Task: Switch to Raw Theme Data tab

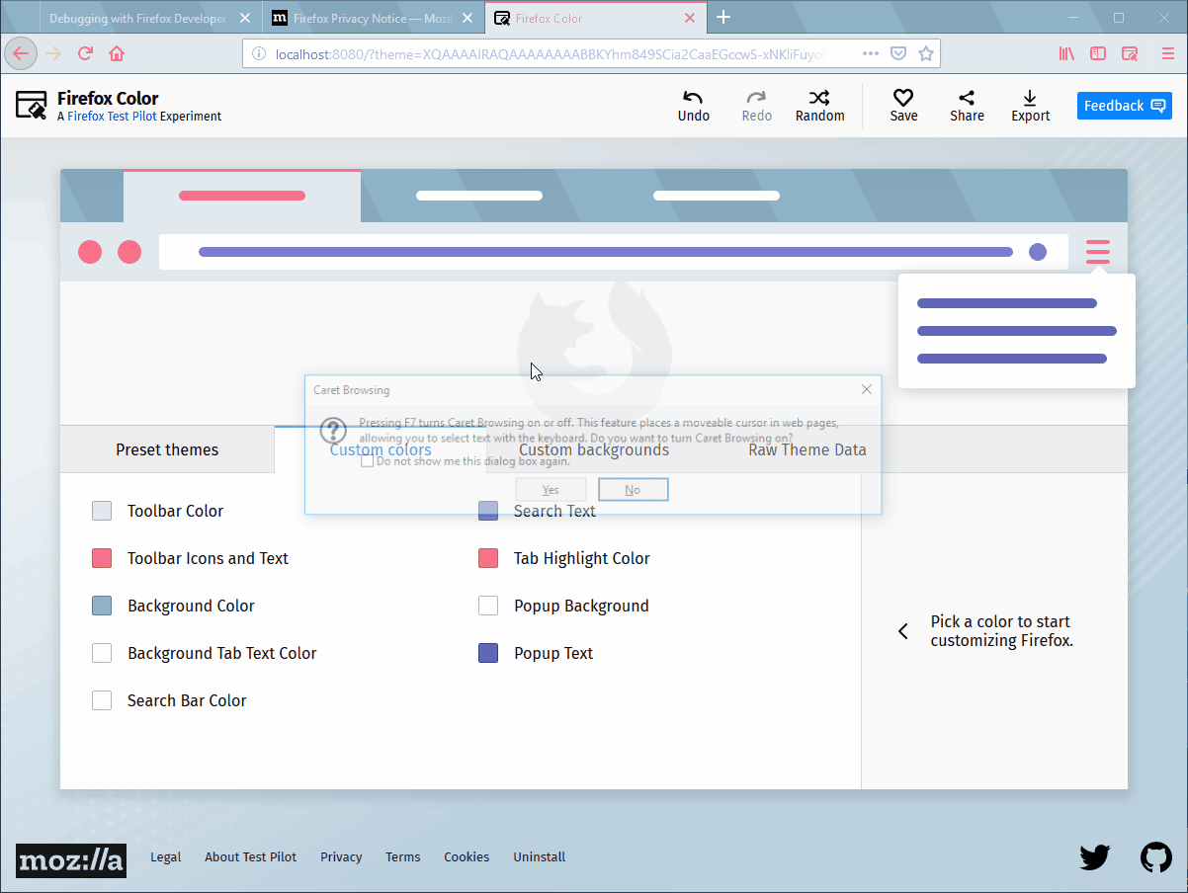Action: [807, 449]
